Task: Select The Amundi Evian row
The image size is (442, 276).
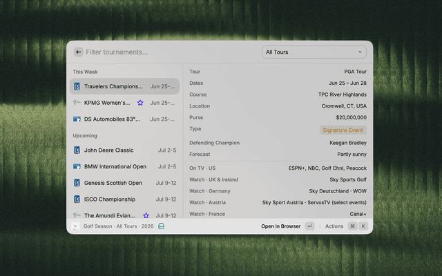Action: point(124,215)
